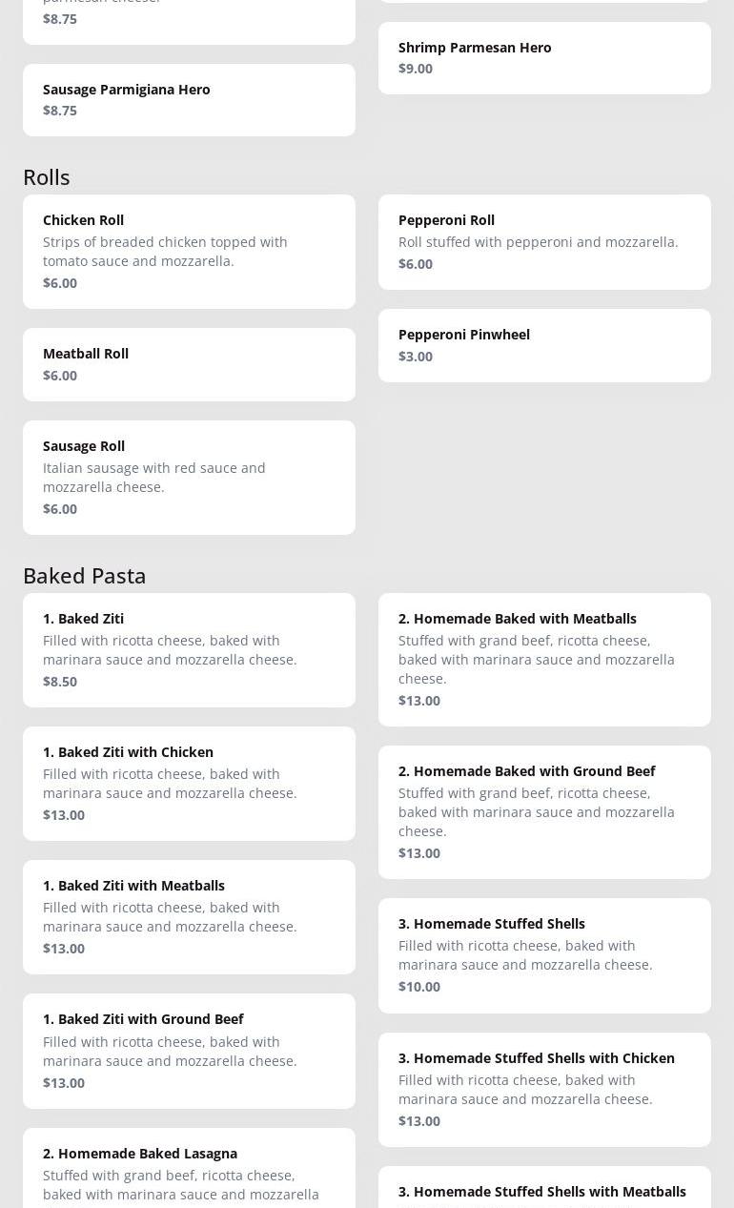Select the Meatball Roll card
This screenshot has height=1208, width=734.
189,363
